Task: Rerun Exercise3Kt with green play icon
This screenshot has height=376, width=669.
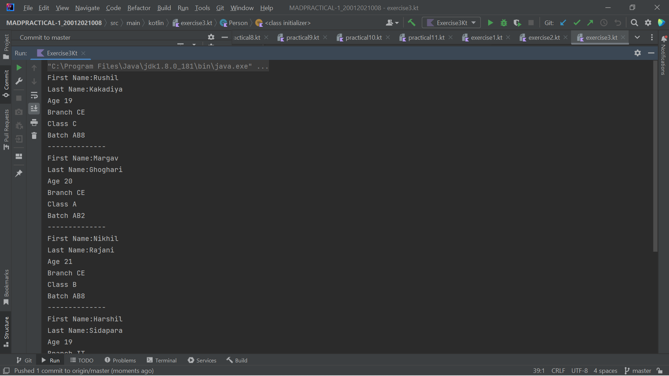Action: coord(490,23)
